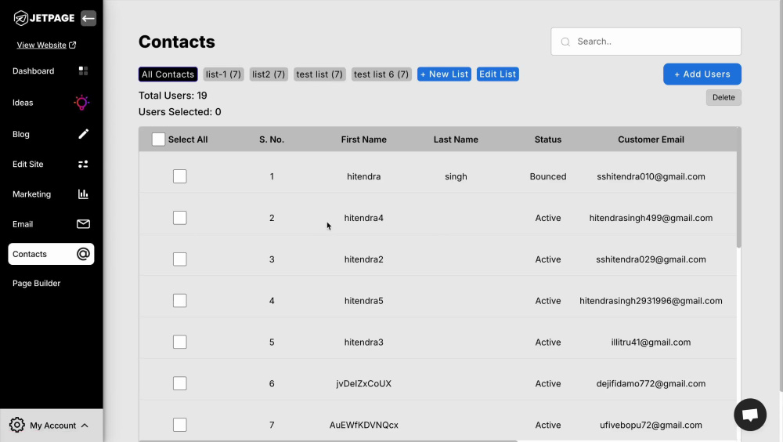Click email illitru41@gmail.com

651,342
